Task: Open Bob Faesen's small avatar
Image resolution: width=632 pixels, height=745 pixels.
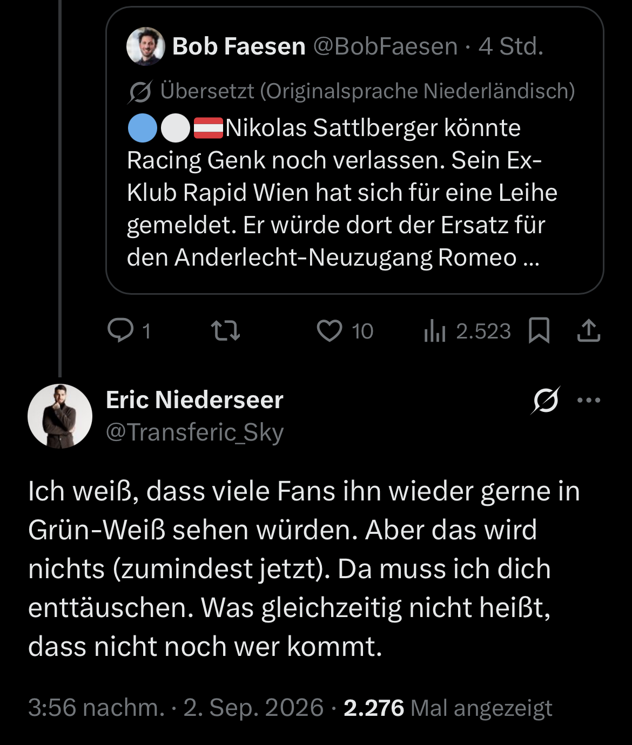Action: (x=145, y=46)
